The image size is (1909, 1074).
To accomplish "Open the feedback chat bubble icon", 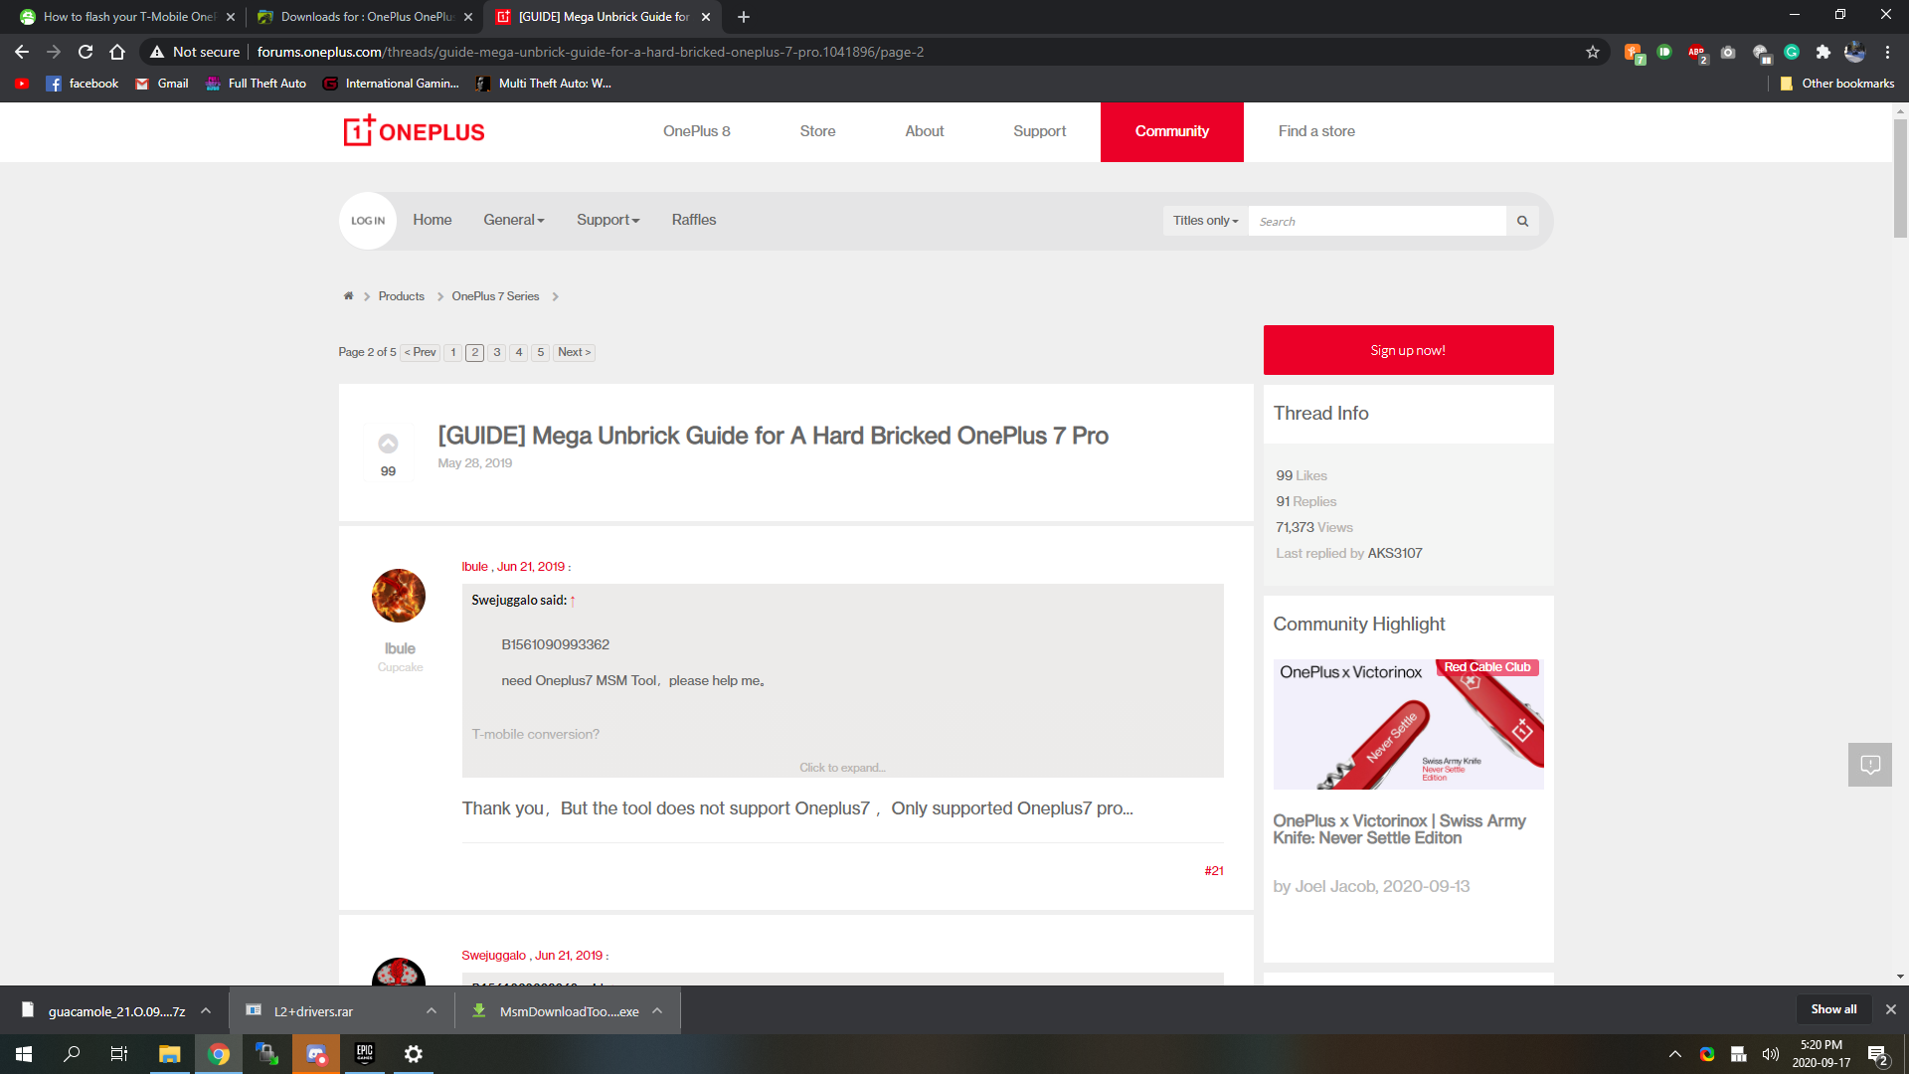I will (x=1869, y=765).
